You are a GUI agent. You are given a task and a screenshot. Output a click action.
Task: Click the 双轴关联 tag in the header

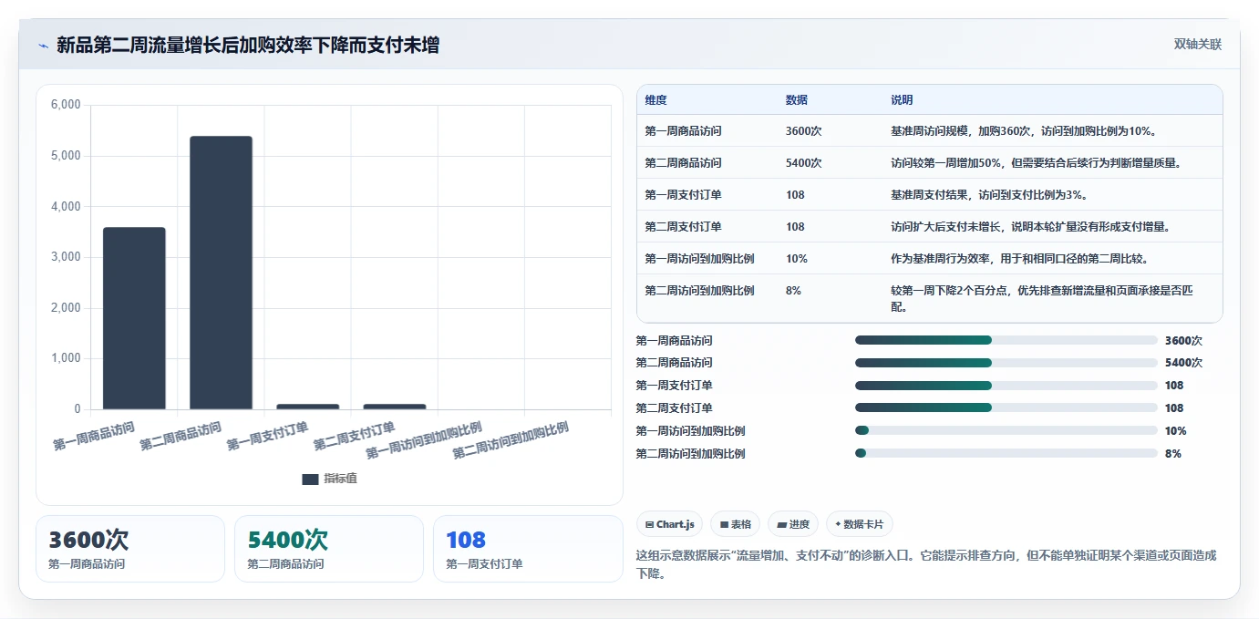coord(1197,44)
